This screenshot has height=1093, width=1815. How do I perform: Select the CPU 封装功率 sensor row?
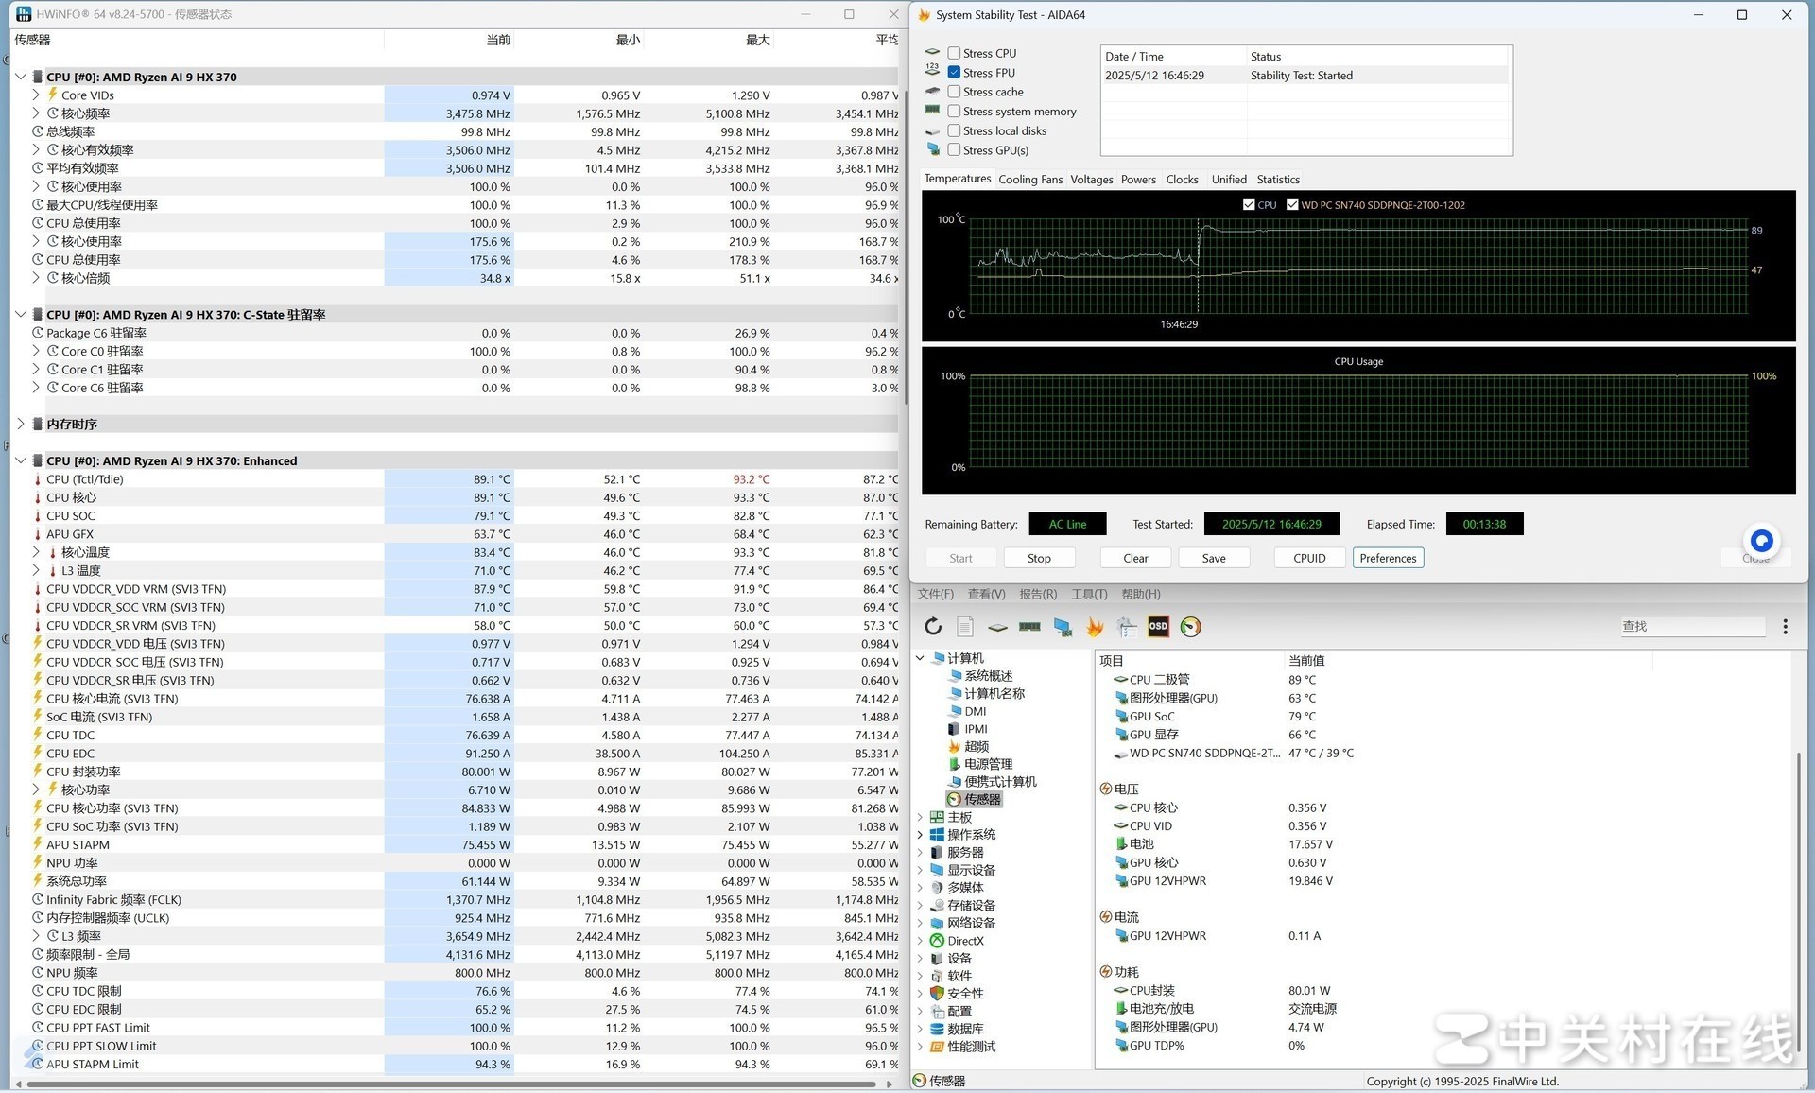click(x=454, y=772)
